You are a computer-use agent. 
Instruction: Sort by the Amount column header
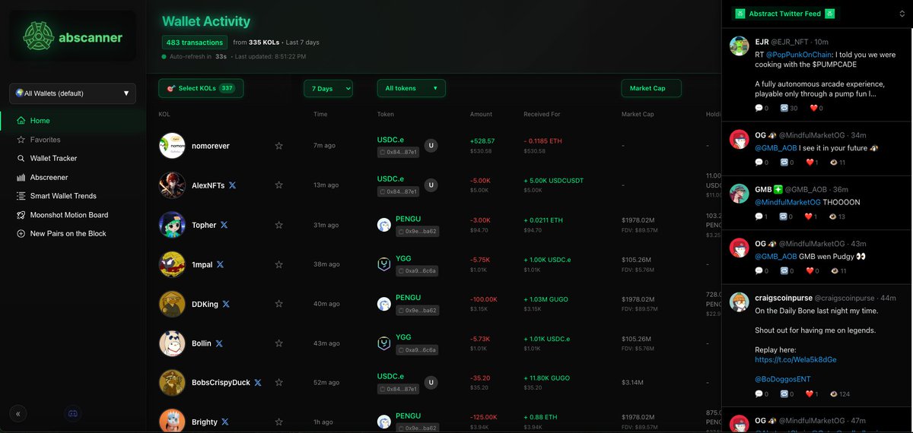(x=481, y=115)
